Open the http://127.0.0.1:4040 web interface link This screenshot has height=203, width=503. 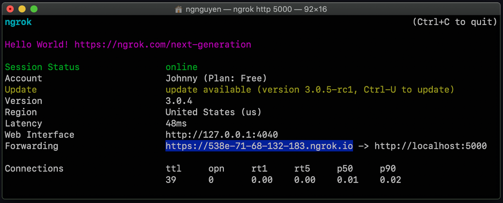click(x=222, y=135)
